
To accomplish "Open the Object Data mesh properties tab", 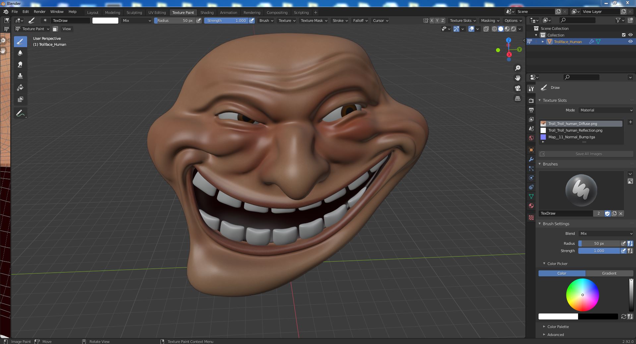I will (531, 196).
